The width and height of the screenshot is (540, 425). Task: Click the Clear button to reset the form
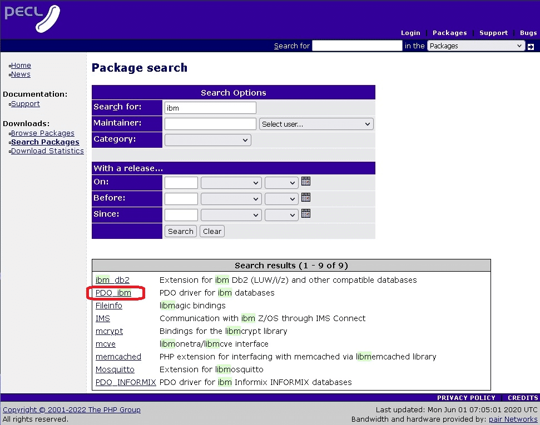pos(212,231)
